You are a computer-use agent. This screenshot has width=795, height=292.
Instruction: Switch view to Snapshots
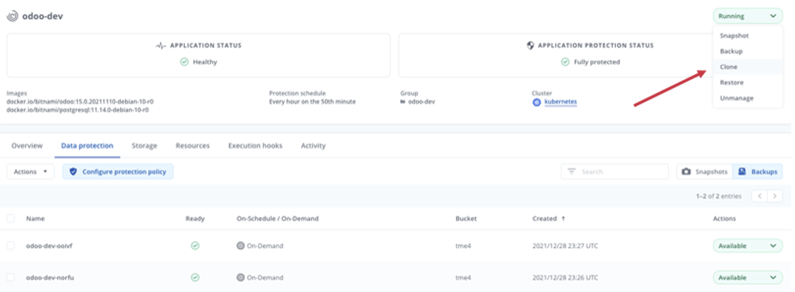[704, 172]
